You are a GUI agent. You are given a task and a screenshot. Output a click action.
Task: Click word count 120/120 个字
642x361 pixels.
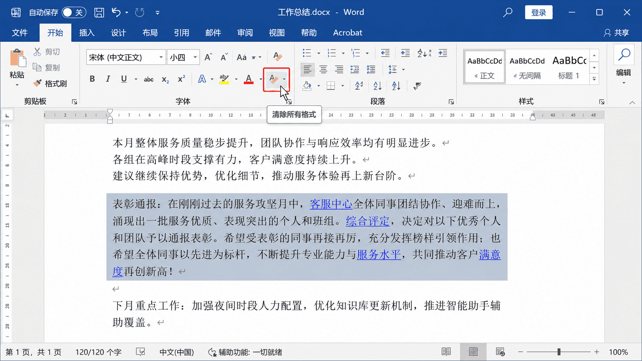coord(98,352)
